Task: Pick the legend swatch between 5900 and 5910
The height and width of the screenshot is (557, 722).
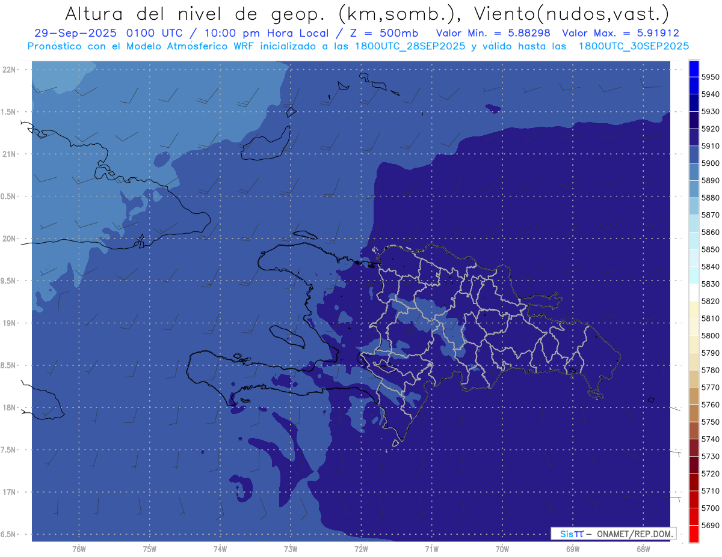Action: tap(693, 154)
